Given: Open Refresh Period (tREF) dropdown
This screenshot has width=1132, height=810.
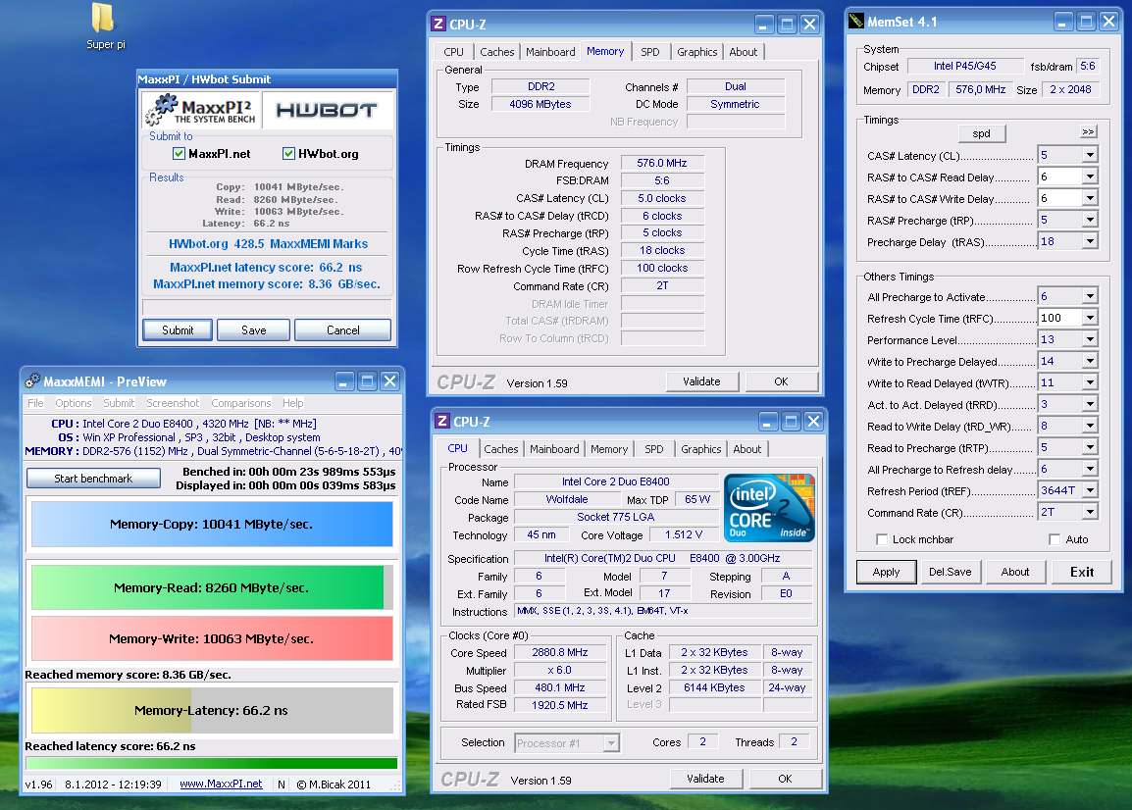Looking at the screenshot, I should [1090, 491].
